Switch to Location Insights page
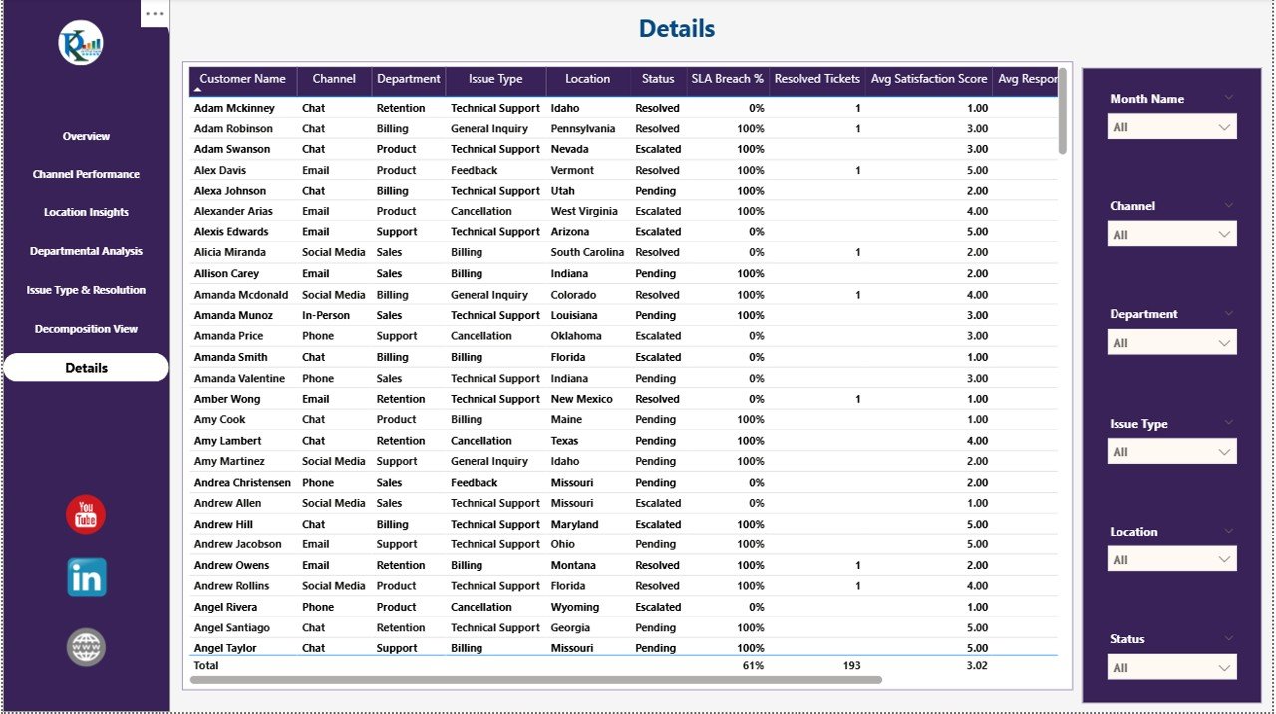1276x714 pixels. pyautogui.click(x=86, y=212)
